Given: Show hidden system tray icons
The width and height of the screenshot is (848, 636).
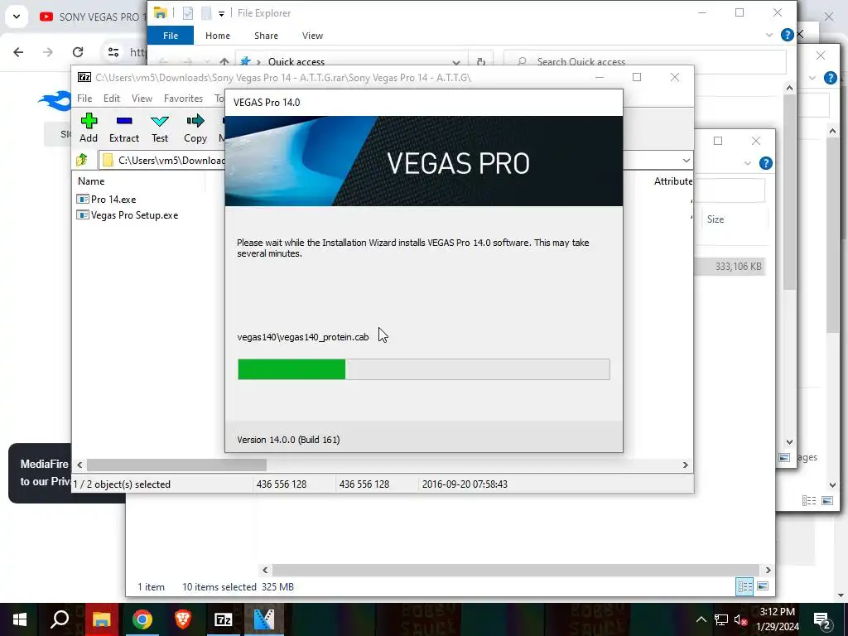Looking at the screenshot, I should pos(701,619).
